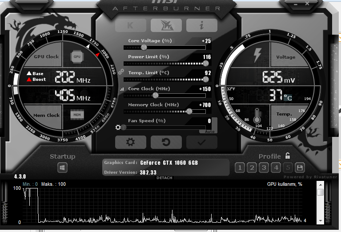Click the monitor graph scrollbar thumb

coord(321,192)
